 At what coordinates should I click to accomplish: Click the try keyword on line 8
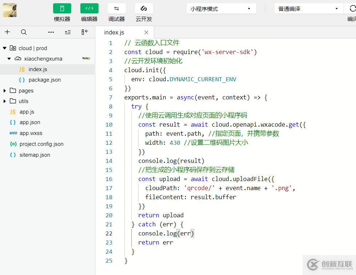tap(136, 106)
